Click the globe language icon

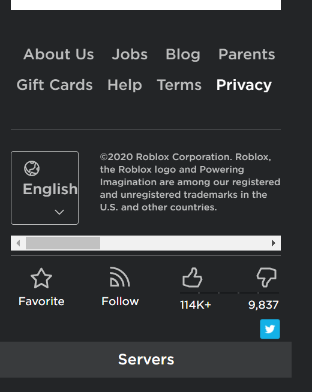pos(32,168)
